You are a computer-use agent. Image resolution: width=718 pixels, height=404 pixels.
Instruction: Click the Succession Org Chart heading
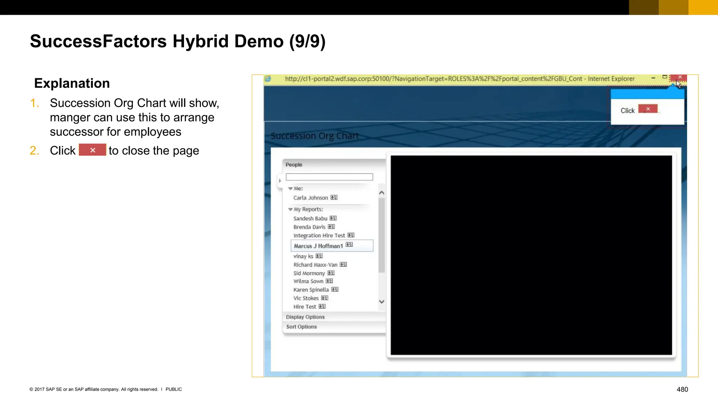(x=314, y=136)
